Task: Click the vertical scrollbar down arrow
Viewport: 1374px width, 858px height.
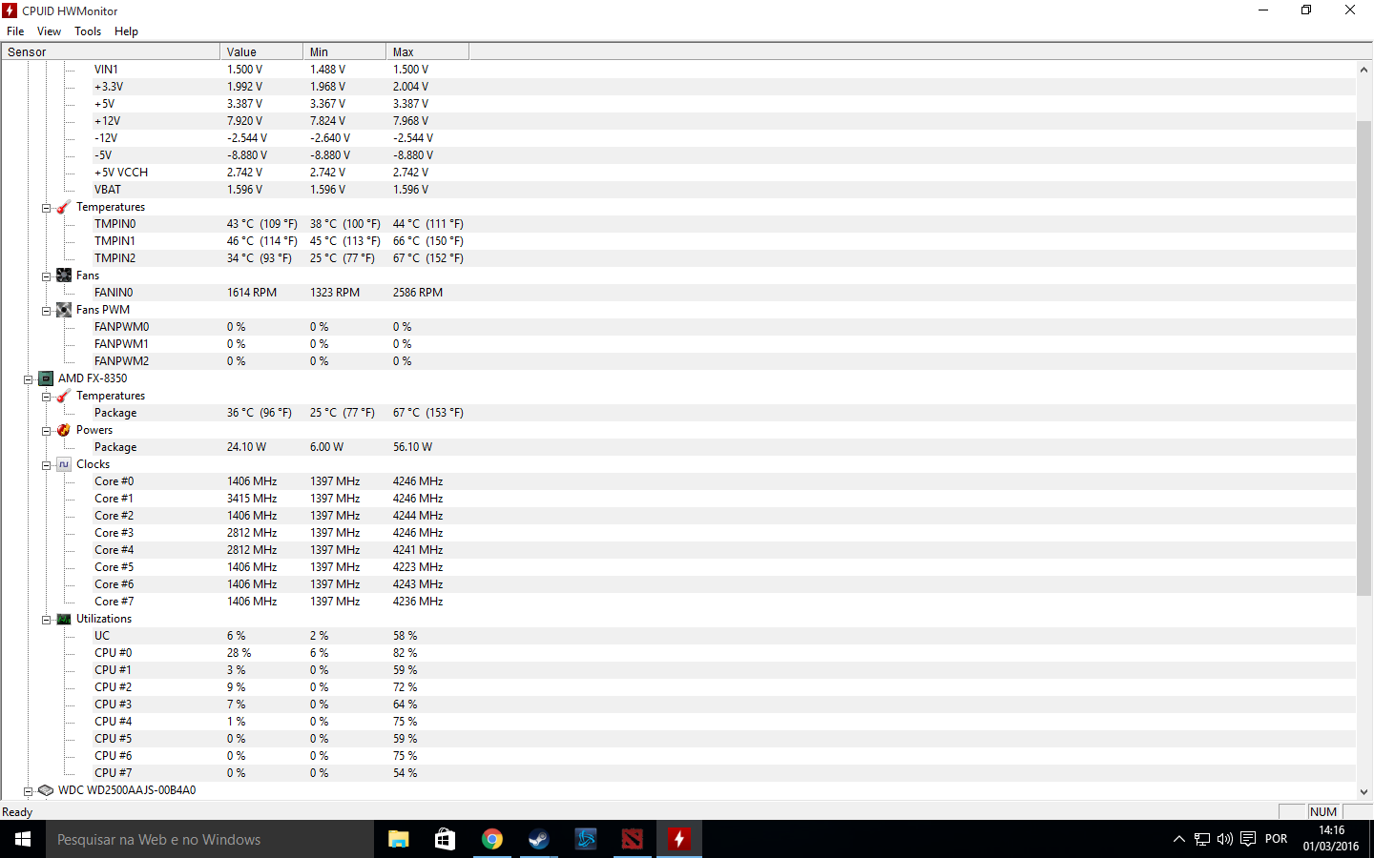Action: [1364, 791]
